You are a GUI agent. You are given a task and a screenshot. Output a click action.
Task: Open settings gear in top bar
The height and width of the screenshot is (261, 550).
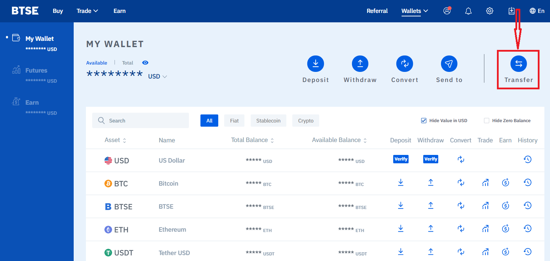490,11
